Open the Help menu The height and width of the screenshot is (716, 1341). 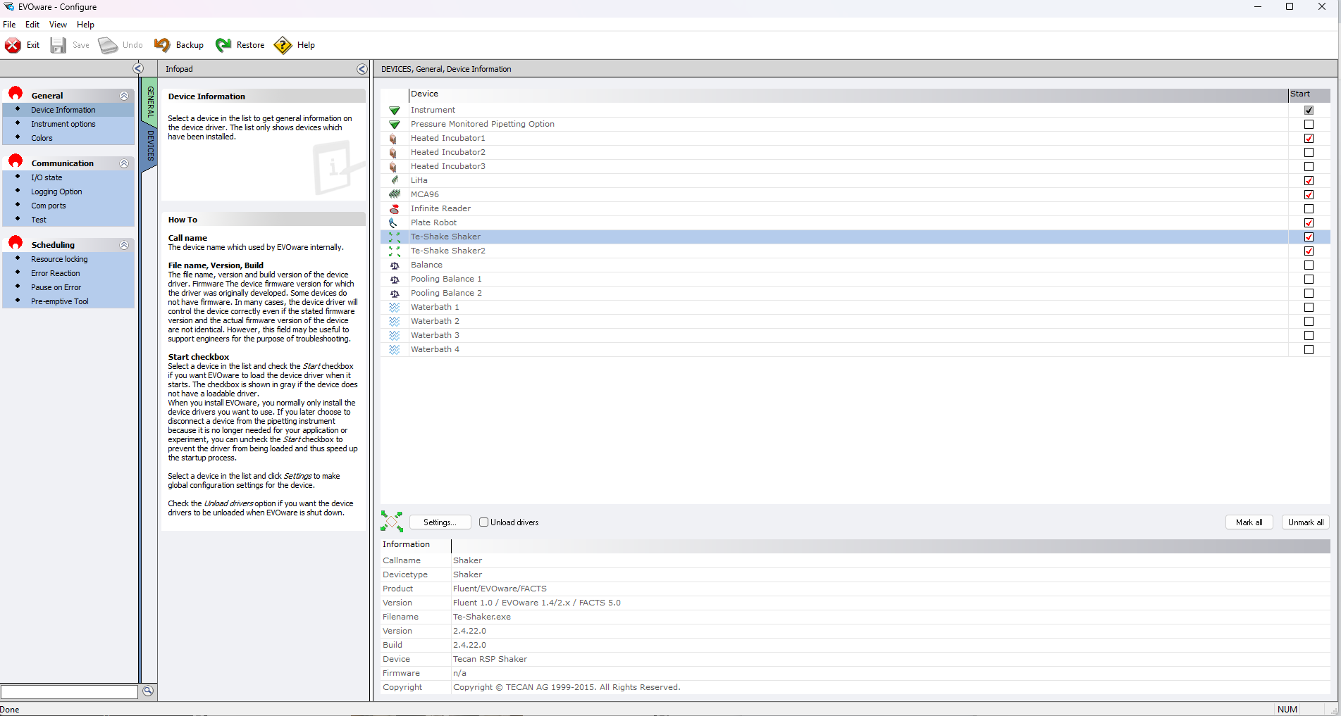[85, 25]
